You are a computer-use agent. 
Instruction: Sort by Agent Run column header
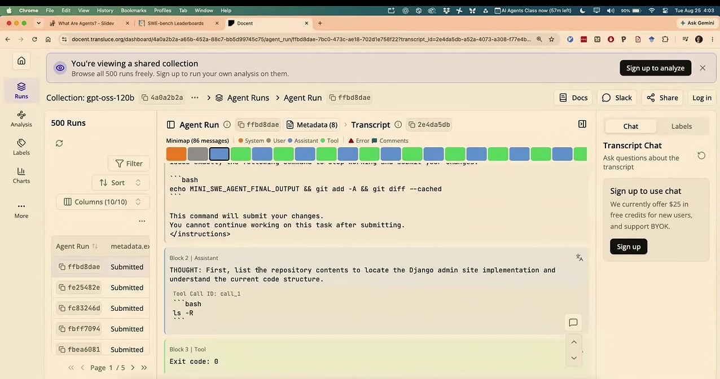[x=77, y=246]
